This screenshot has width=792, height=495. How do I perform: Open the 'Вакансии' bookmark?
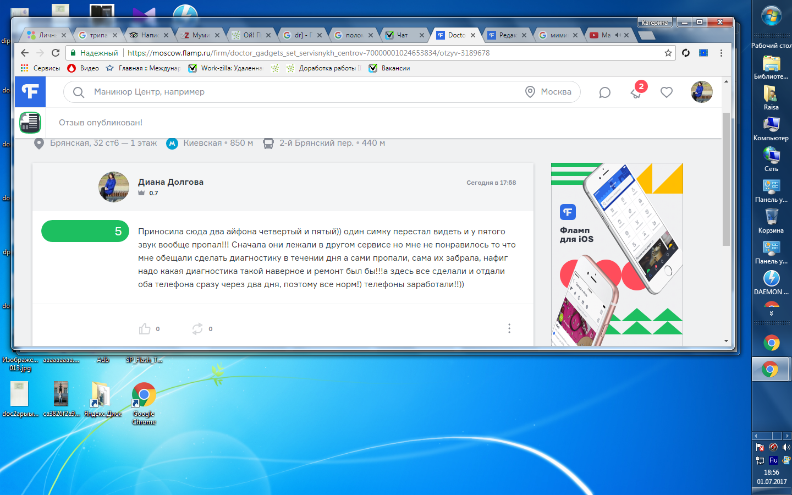389,68
